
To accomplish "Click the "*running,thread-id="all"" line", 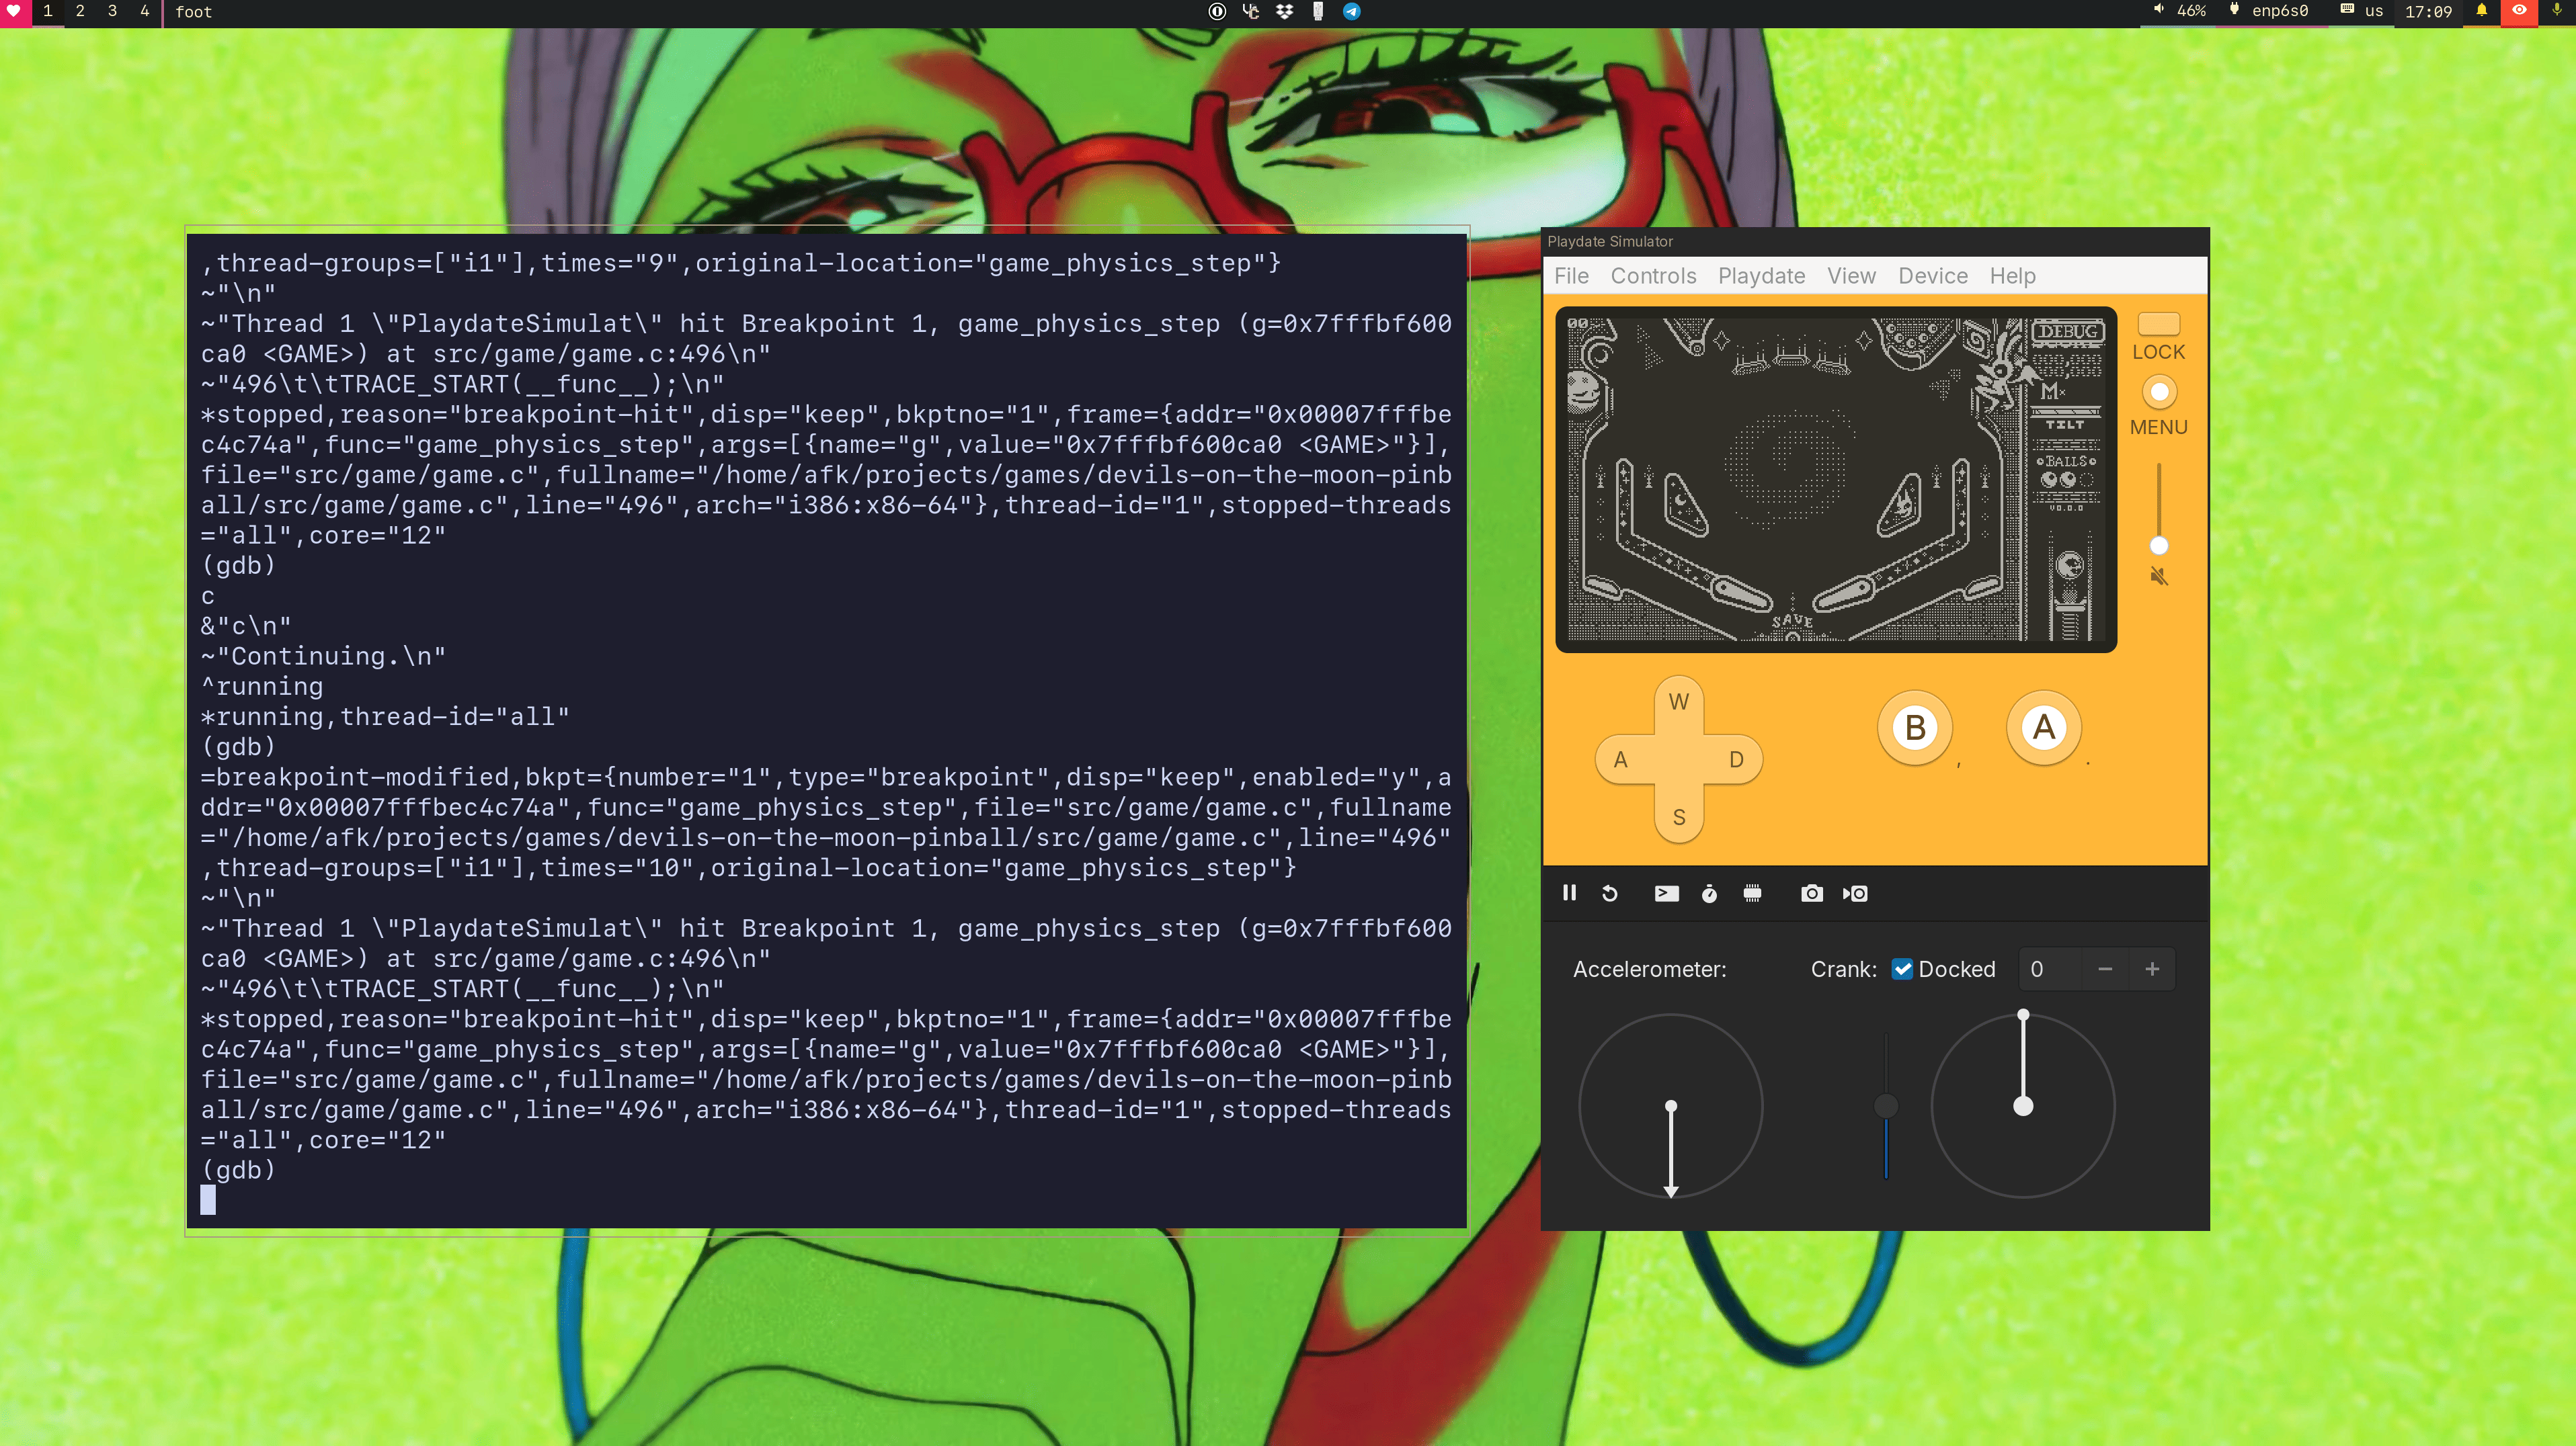I will [x=385, y=716].
